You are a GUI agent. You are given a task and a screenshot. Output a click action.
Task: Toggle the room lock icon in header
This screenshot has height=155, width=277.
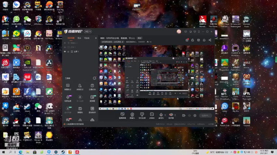[x=193, y=40]
